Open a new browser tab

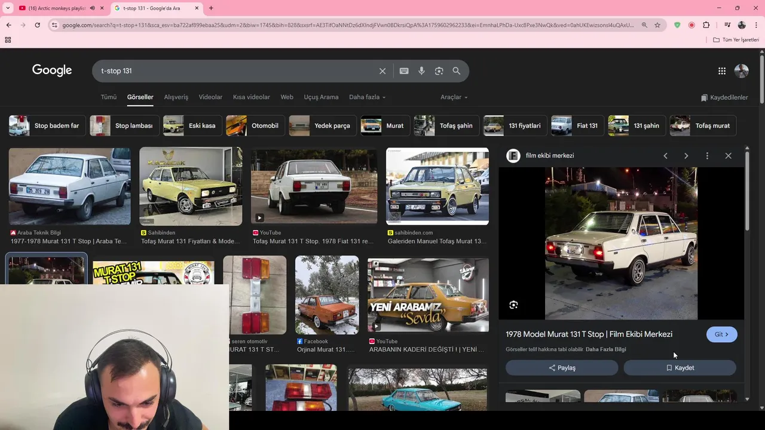[x=211, y=8]
